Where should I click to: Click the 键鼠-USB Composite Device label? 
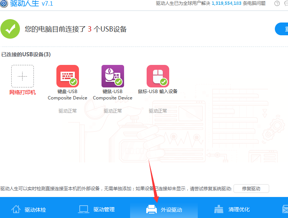(112, 95)
